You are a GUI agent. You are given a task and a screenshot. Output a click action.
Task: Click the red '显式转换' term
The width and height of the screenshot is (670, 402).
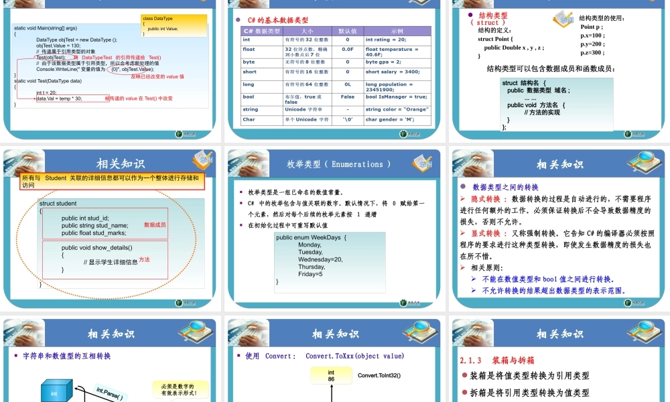(x=485, y=233)
